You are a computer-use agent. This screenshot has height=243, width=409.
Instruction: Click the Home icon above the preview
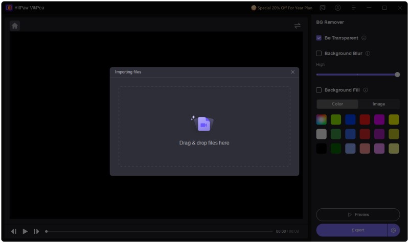click(x=15, y=26)
